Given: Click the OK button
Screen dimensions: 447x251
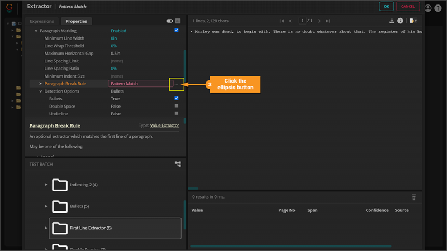Looking at the screenshot, I should click(x=386, y=7).
